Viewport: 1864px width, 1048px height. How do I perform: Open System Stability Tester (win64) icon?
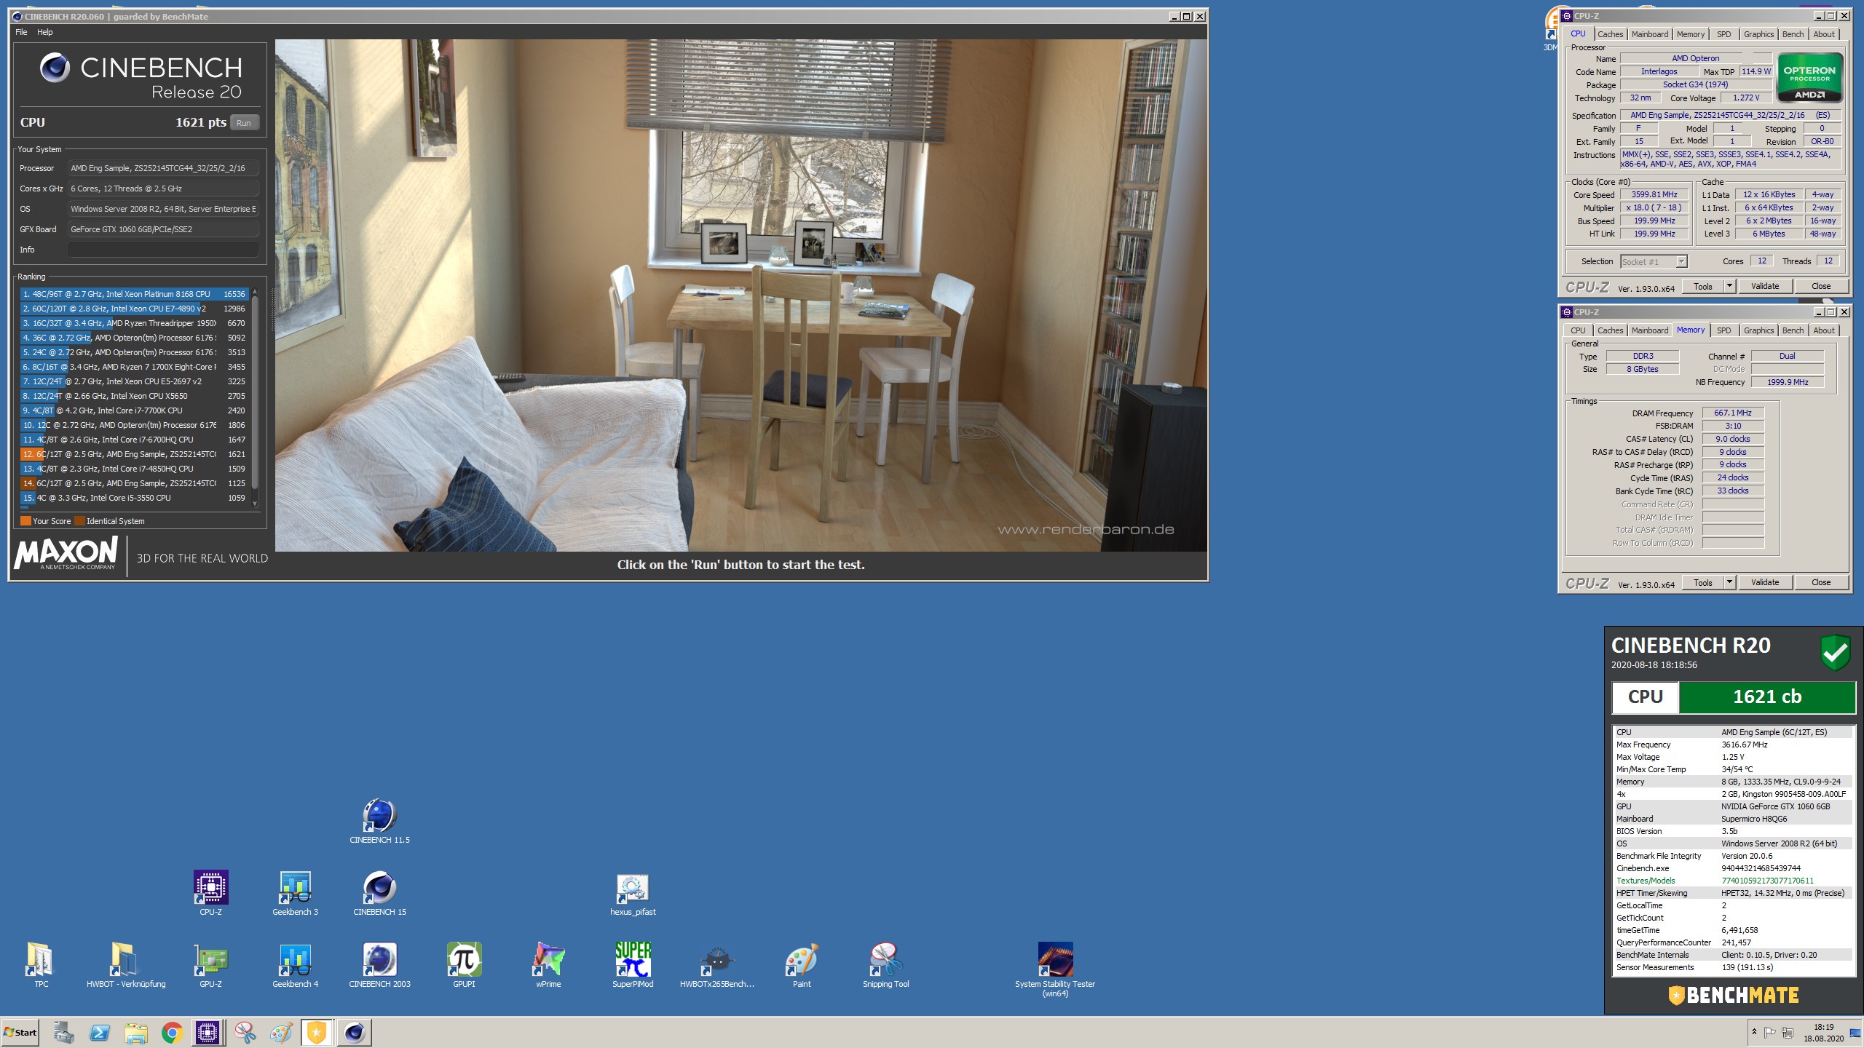point(1055,970)
